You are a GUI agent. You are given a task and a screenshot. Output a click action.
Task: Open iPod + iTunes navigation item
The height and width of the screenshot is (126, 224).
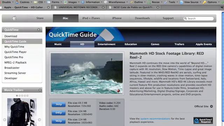click(91, 18)
